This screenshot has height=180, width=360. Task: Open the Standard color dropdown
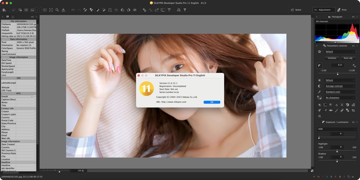(x=340, y=92)
